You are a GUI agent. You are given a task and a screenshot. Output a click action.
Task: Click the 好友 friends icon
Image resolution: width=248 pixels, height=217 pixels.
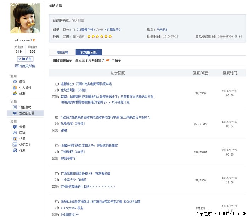(x=15, y=94)
